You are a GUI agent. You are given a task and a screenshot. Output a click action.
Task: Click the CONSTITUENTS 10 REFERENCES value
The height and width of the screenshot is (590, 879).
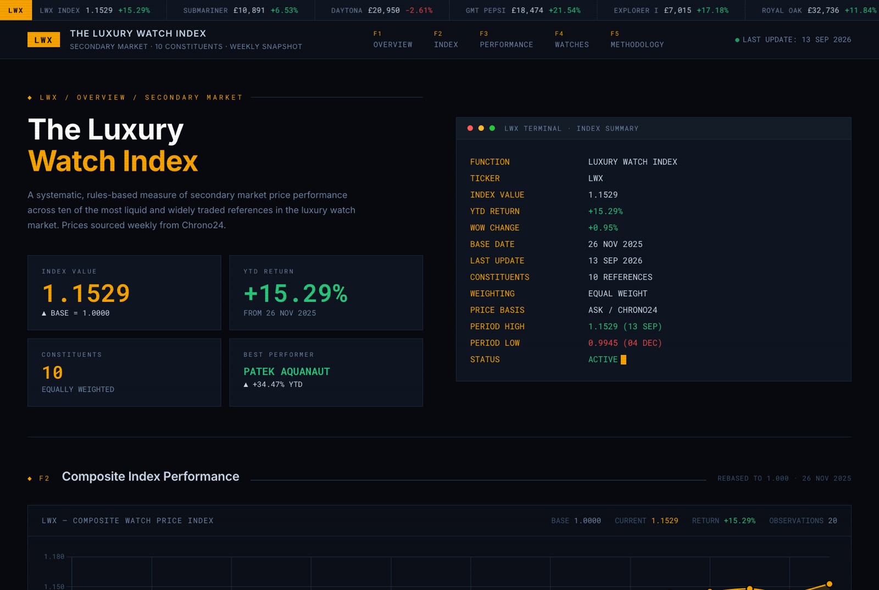(x=620, y=277)
